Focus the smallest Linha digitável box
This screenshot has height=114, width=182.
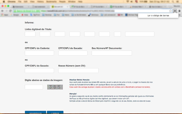pos(117,34)
